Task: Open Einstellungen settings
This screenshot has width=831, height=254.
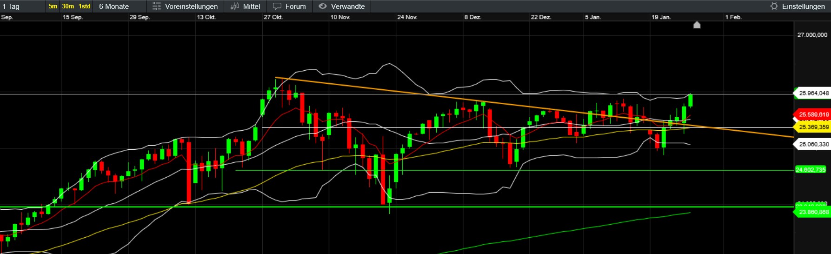Action: coord(803,7)
